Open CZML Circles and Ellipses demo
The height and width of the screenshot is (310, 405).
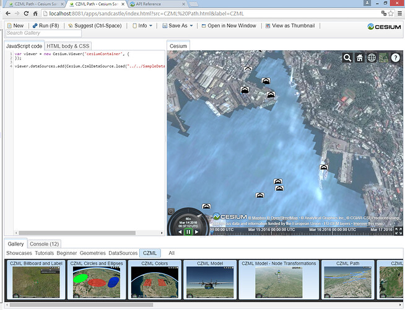97,280
